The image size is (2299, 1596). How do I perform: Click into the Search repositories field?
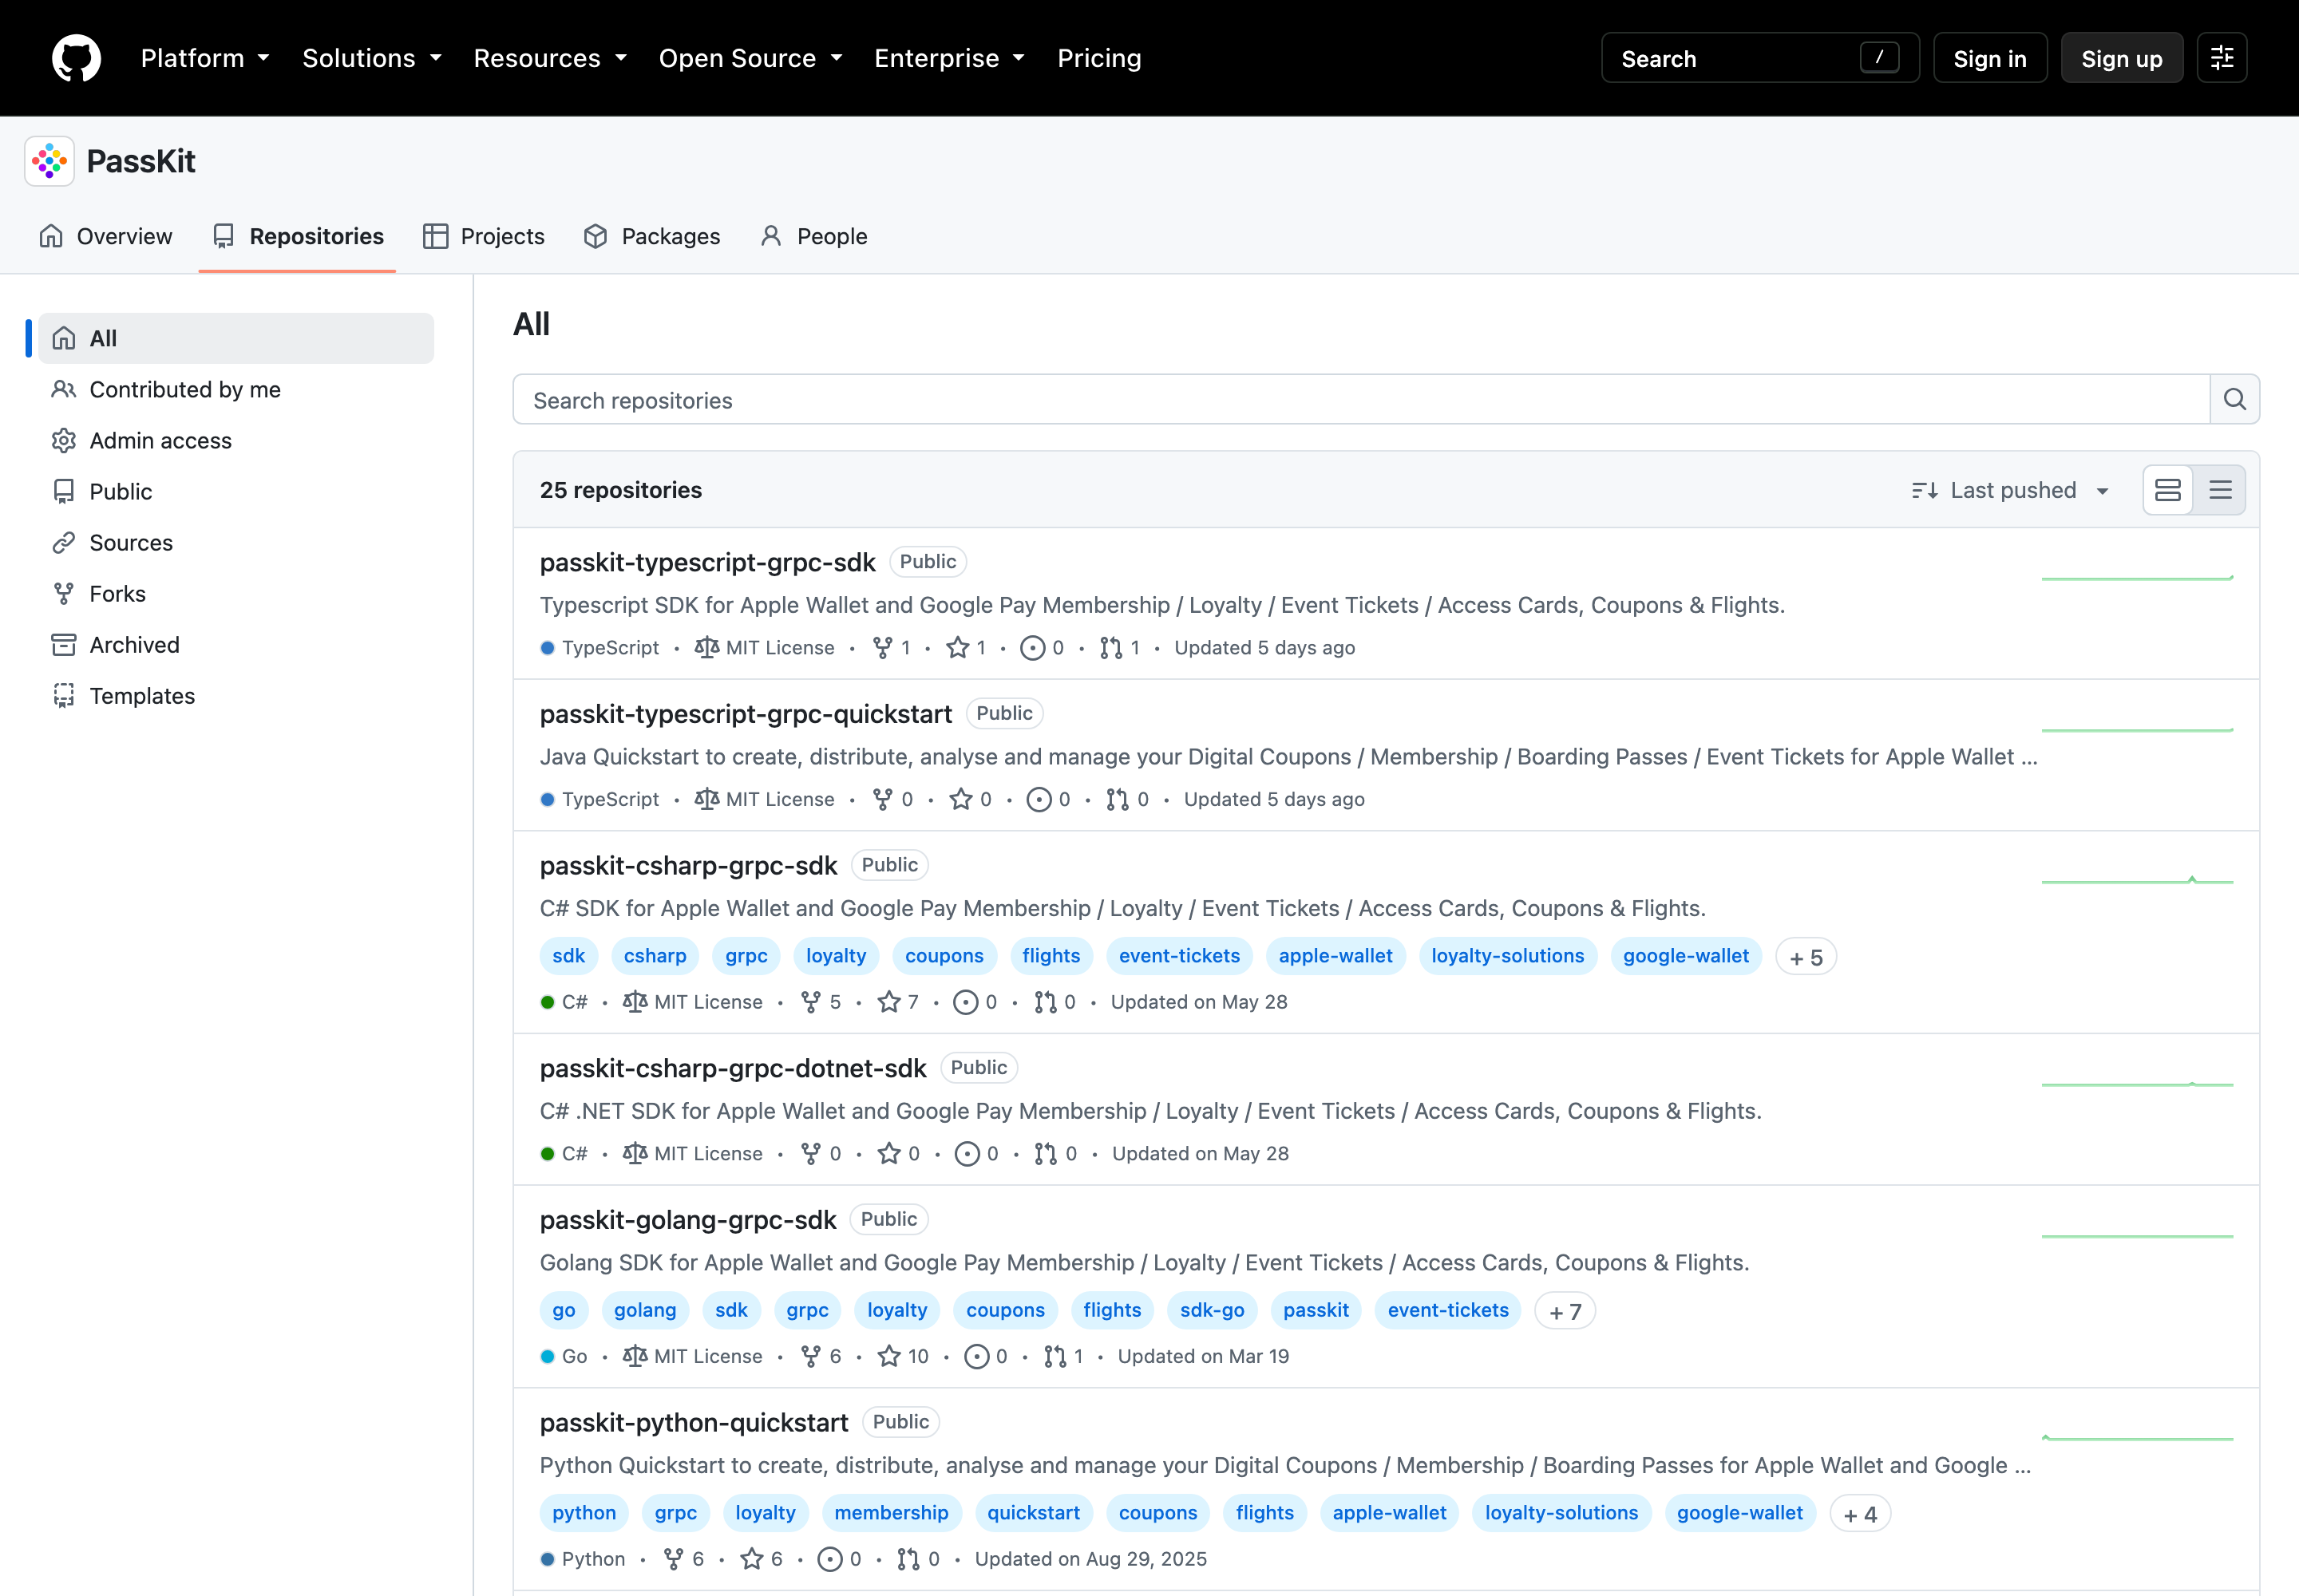[x=1360, y=400]
